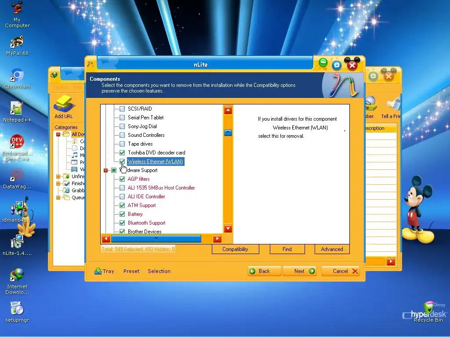Click the component list scroll down arrow

(228, 229)
